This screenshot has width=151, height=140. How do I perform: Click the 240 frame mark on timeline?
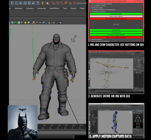point(45,125)
